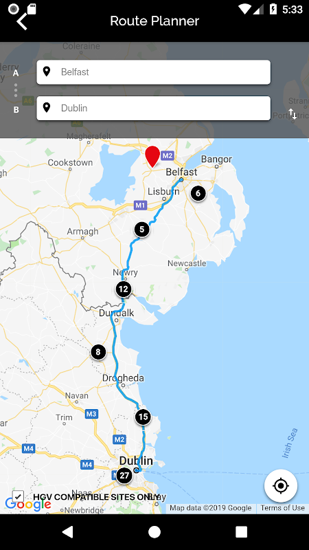Open cluster marker showing 6 sites
309x550 pixels.
pyautogui.click(x=198, y=193)
